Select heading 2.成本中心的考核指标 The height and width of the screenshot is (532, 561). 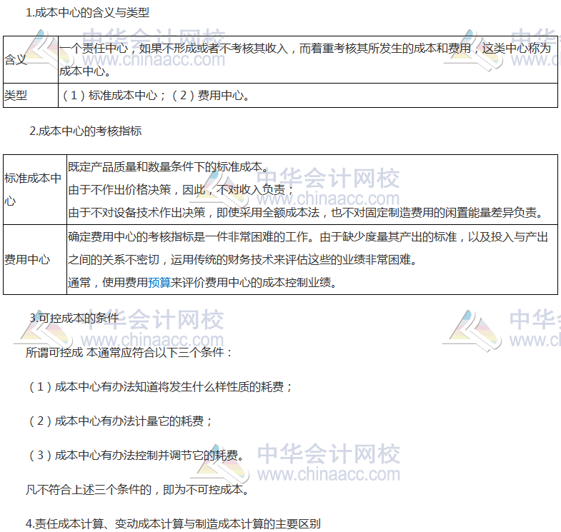tap(86, 131)
